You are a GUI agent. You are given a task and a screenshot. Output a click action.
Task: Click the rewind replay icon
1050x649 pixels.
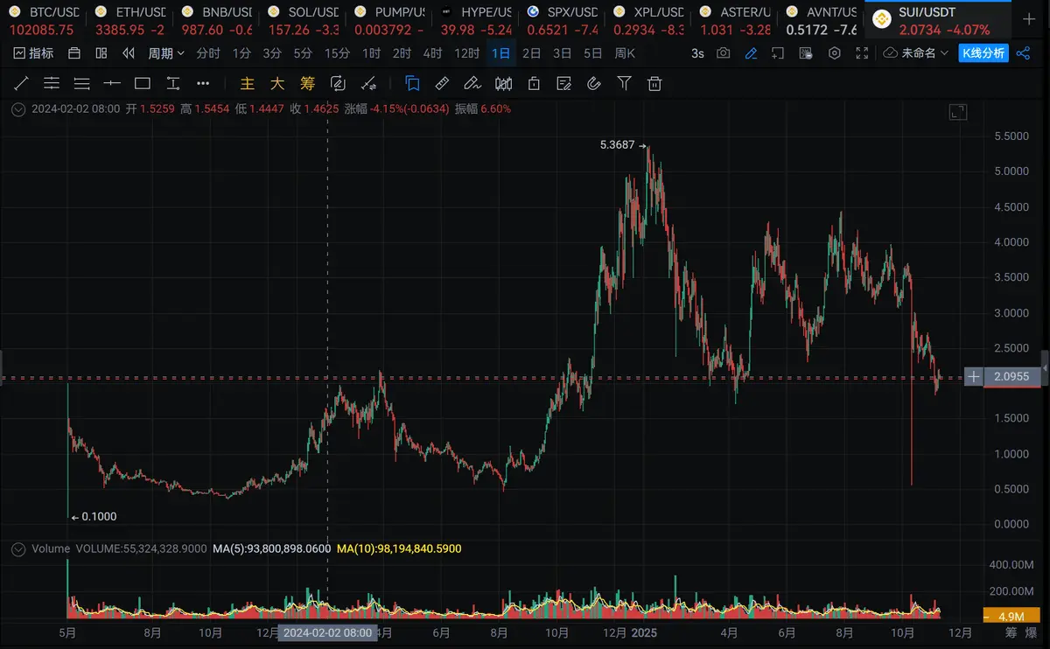129,53
